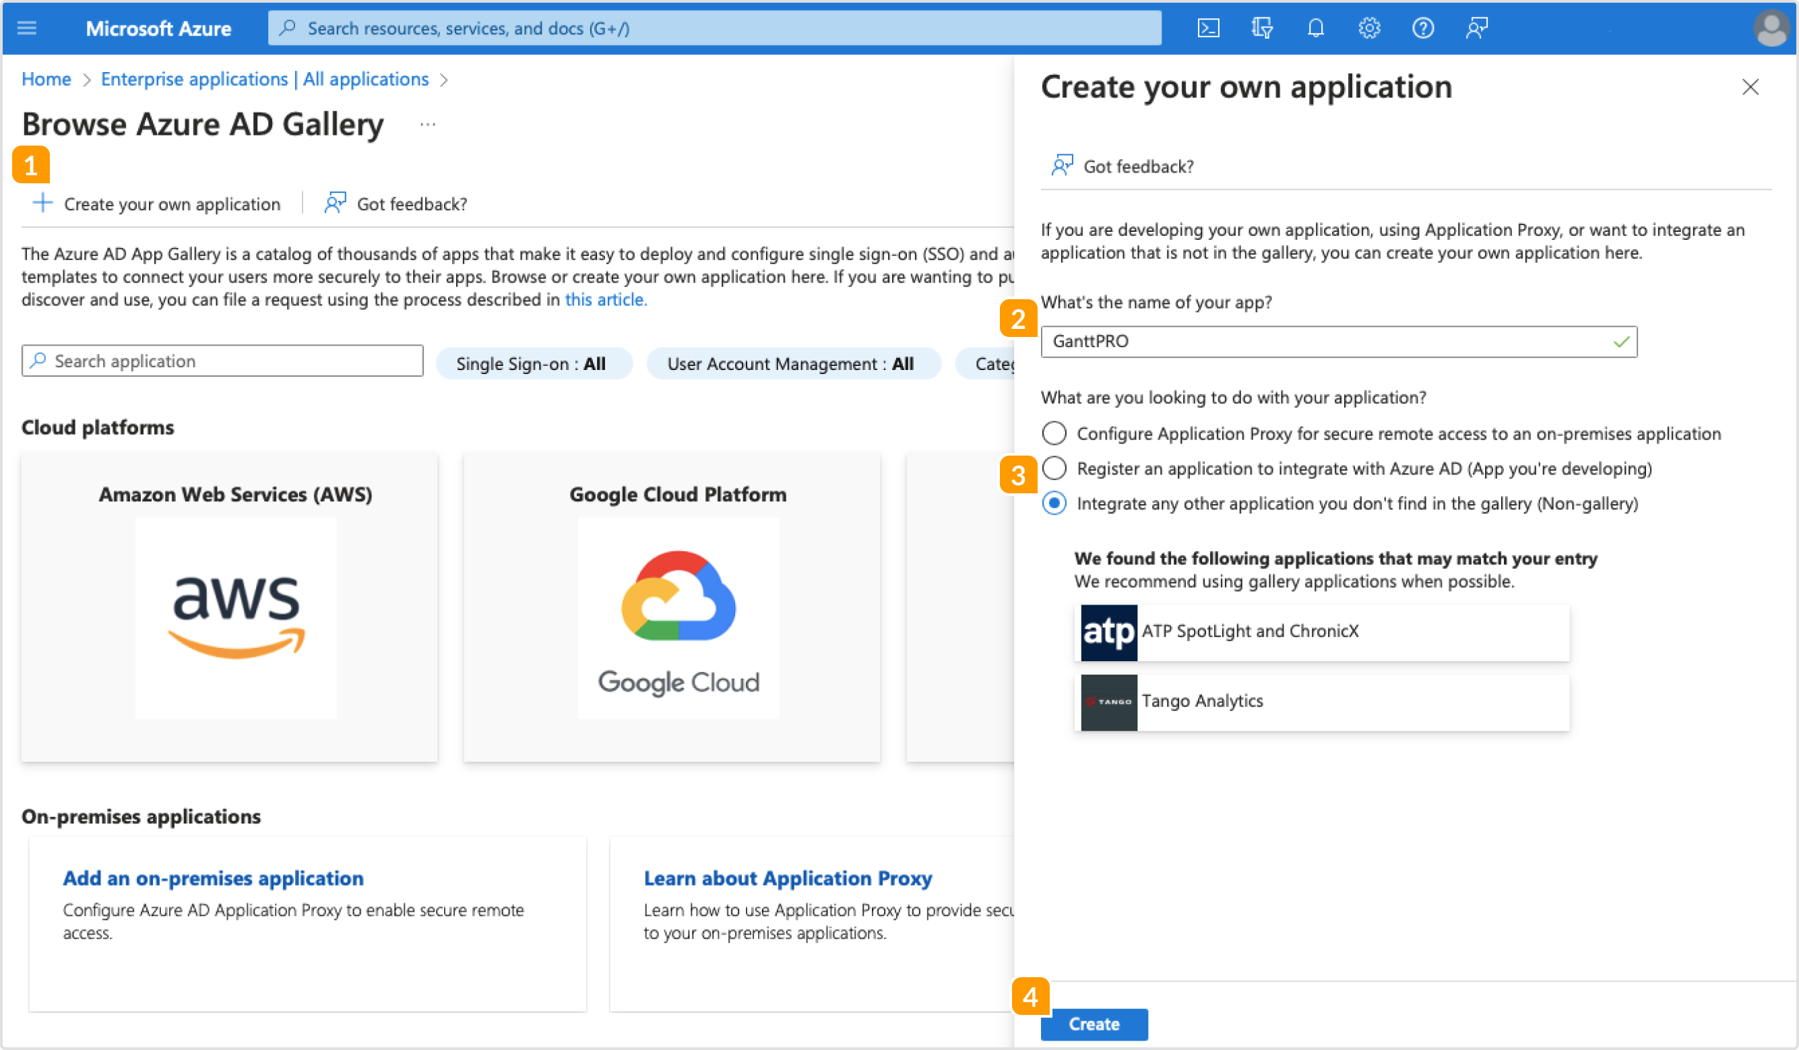Open the ellipsis next to Browse Azure AD Gallery
This screenshot has width=1799, height=1050.
428,124
